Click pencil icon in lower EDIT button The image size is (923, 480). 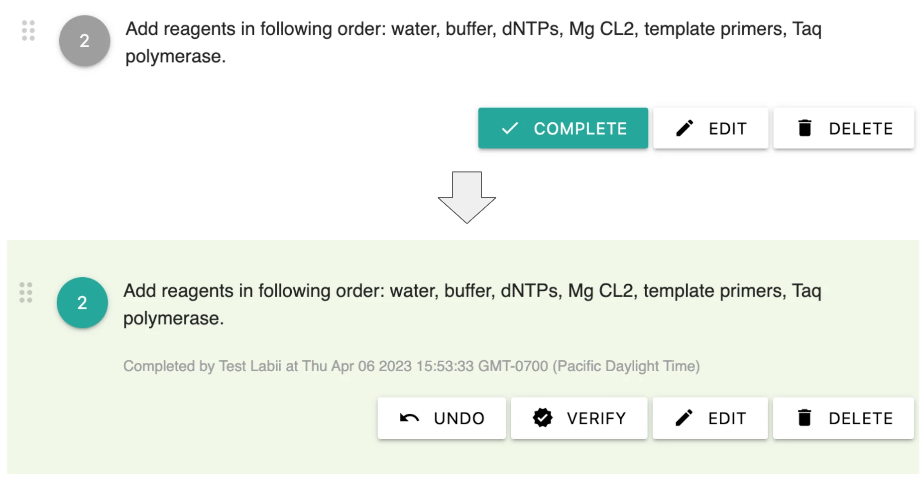[x=684, y=418]
